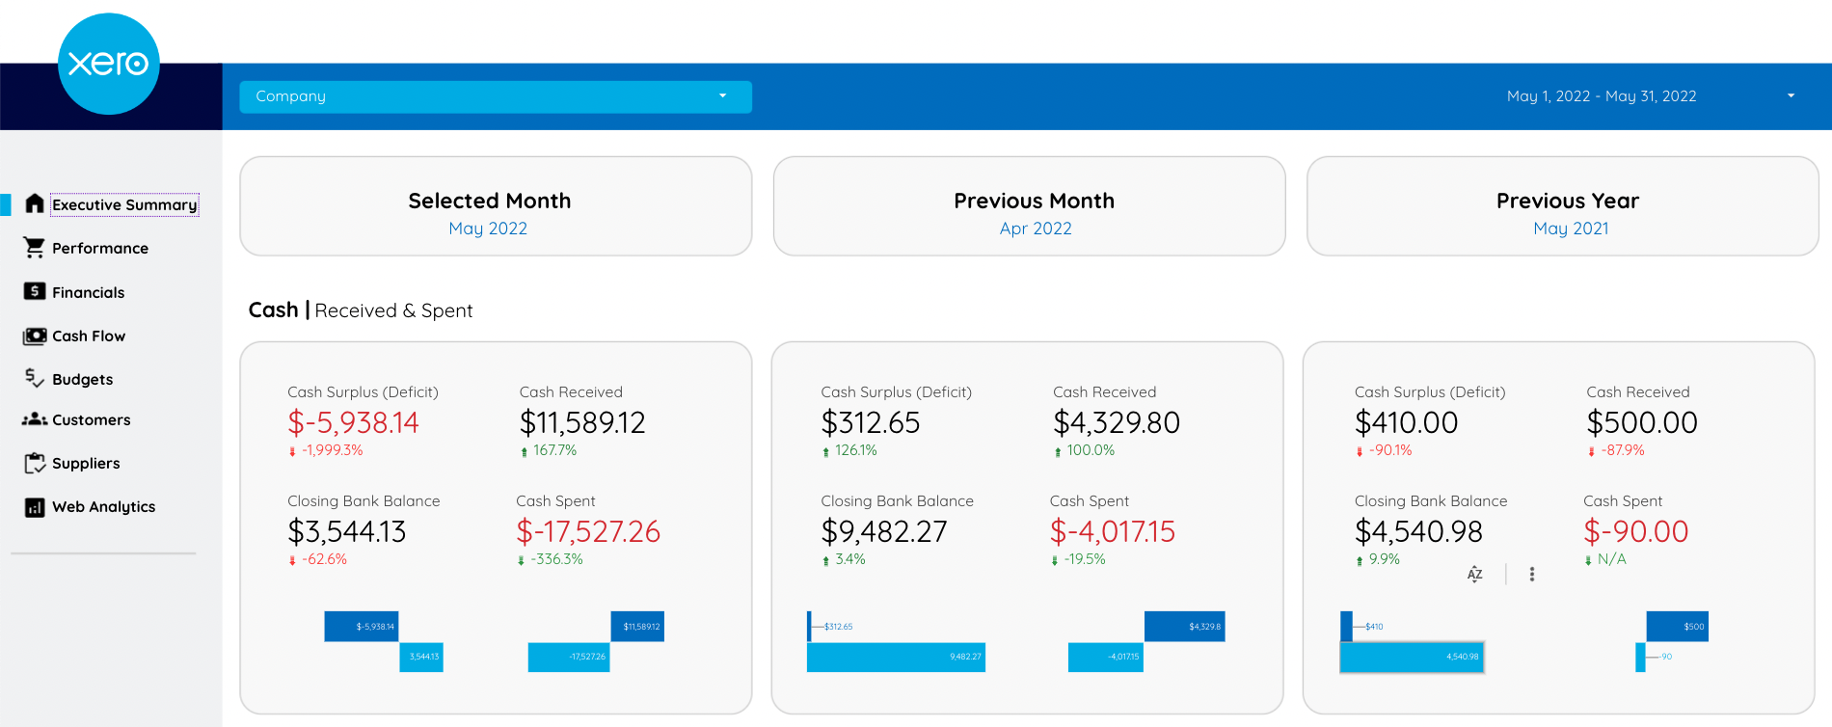This screenshot has width=1832, height=727.
Task: Click the Xero logo
Action: 109,64
